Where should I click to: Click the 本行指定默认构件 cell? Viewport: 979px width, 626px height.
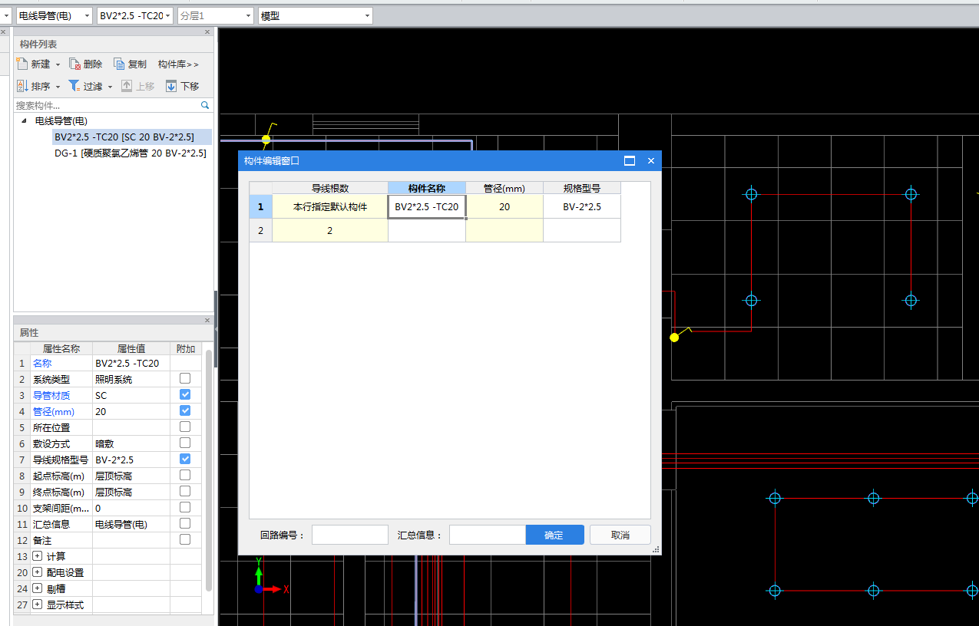point(330,206)
